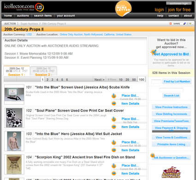Open search items menu
This screenshot has height=180, width=196.
pos(43,16)
